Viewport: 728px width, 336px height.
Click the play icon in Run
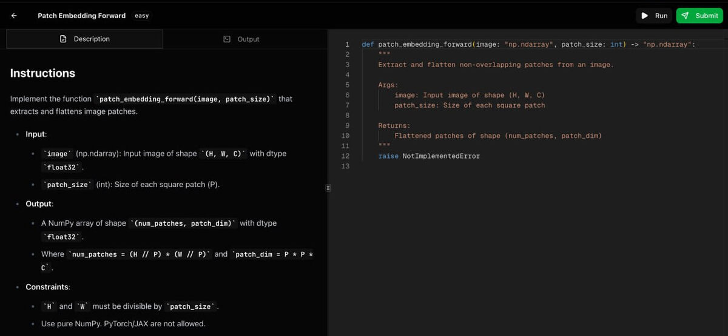[x=645, y=16]
